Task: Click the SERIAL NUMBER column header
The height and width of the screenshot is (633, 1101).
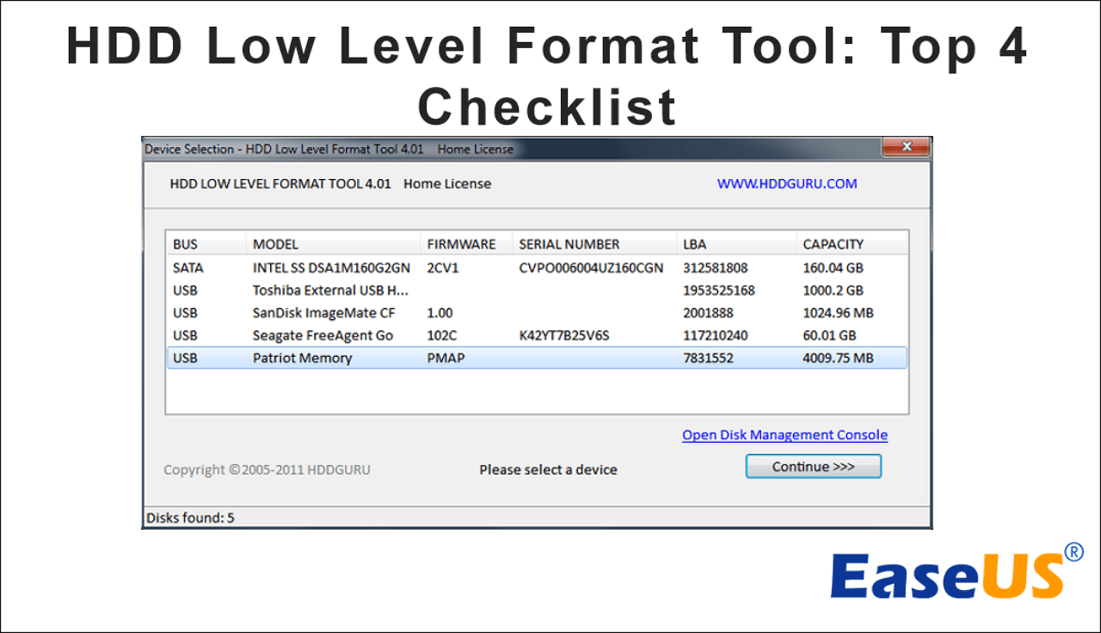Action: (x=594, y=244)
